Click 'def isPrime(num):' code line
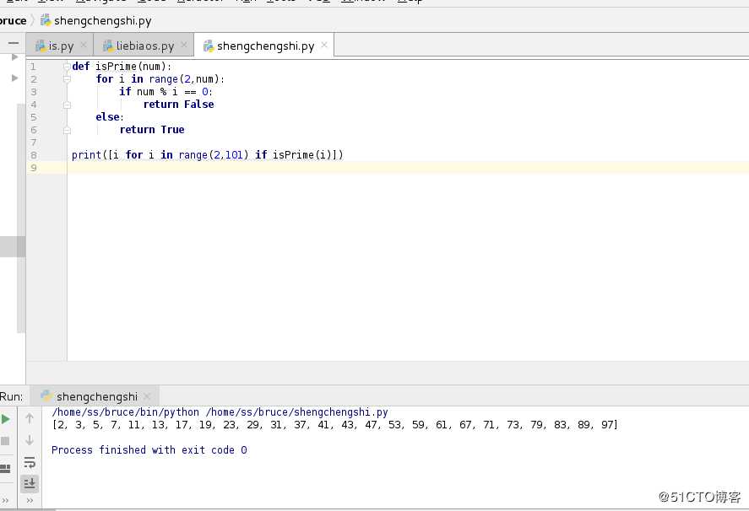Viewport: 749px width, 511px height. click(x=122, y=67)
